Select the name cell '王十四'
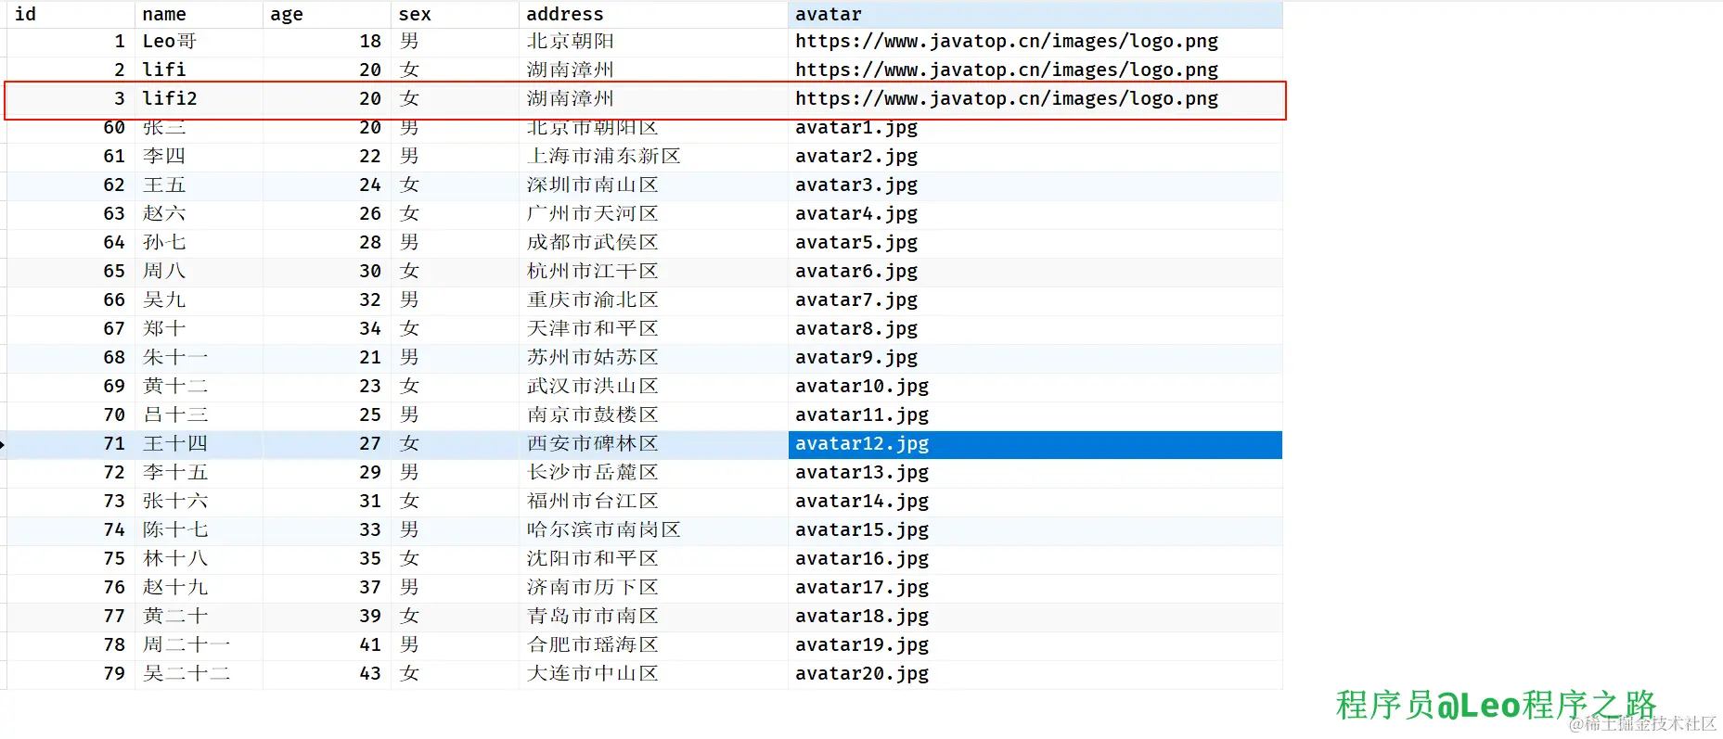Screen dimensions: 1723x739 click(x=199, y=444)
